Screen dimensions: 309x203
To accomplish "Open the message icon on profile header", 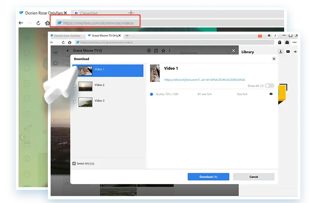I will (x=156, y=51).
